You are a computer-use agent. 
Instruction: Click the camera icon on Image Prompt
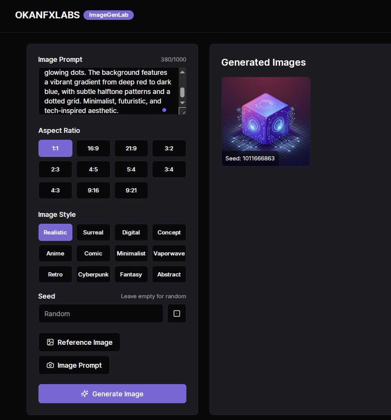pos(50,365)
